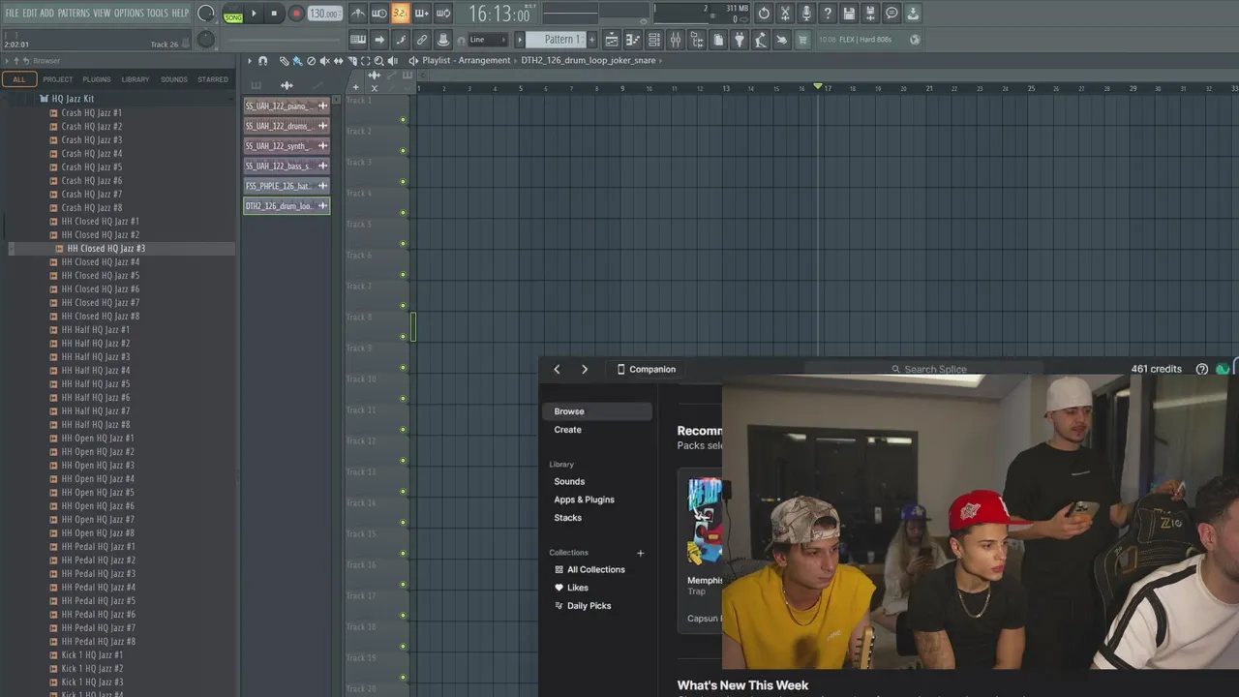Toggle the metronome icon
Image resolution: width=1239 pixels, height=697 pixels.
click(x=358, y=14)
